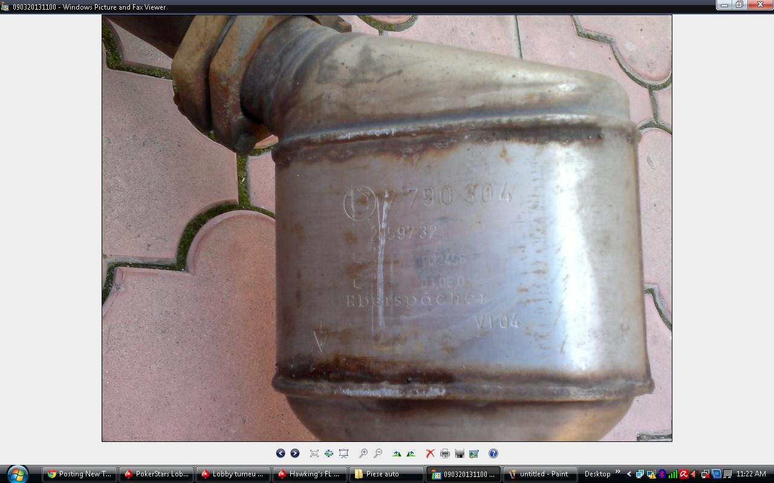
Task: Switch to Posting New T... Chrome window
Action: click(x=80, y=474)
